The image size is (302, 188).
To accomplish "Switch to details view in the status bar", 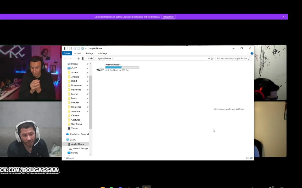I will (x=247, y=158).
